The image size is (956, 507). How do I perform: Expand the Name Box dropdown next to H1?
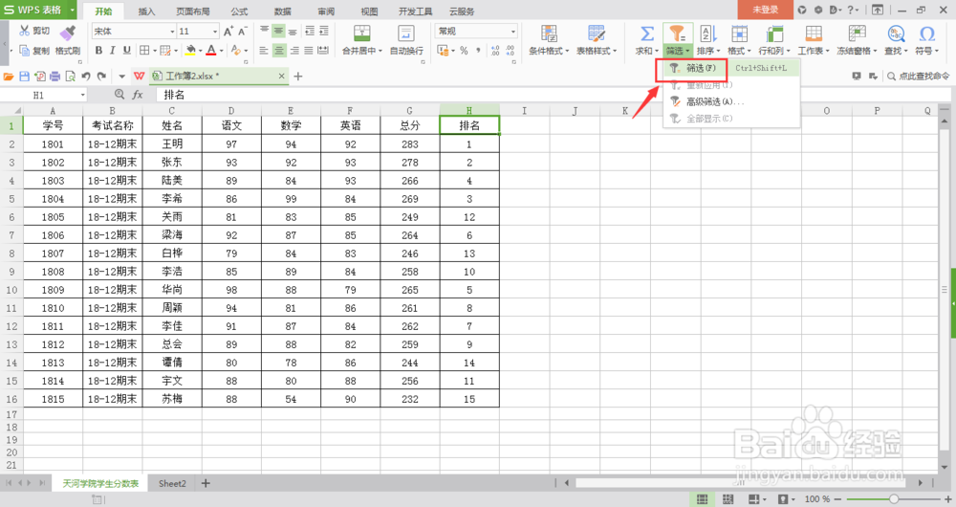coord(82,95)
